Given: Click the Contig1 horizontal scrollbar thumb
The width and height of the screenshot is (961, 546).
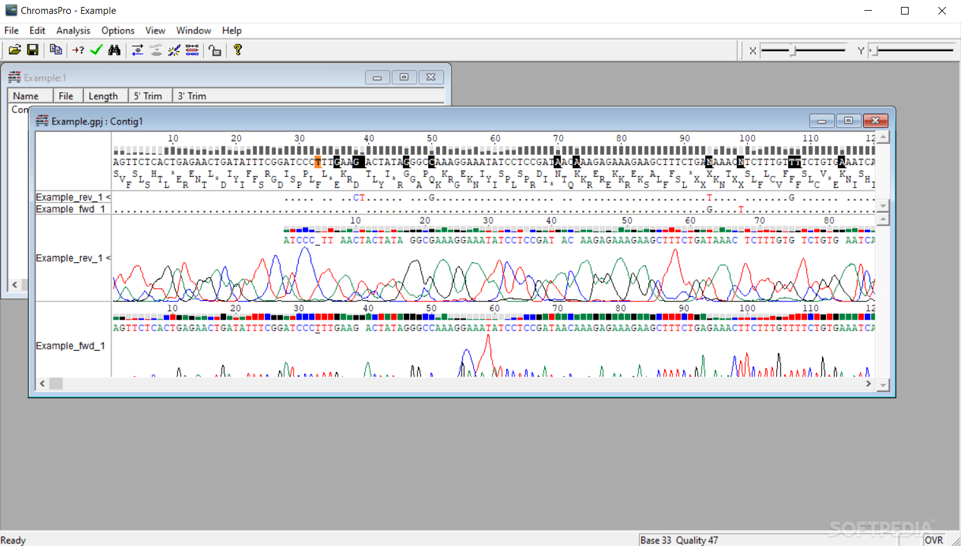Looking at the screenshot, I should coord(56,384).
